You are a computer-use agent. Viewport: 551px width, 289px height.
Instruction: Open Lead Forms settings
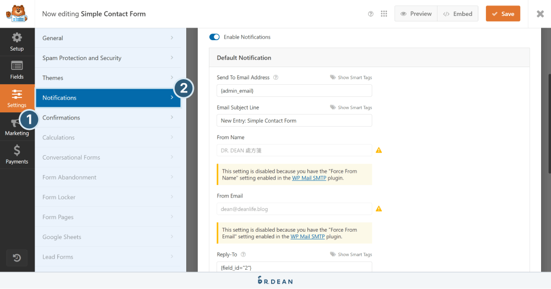[108, 257]
